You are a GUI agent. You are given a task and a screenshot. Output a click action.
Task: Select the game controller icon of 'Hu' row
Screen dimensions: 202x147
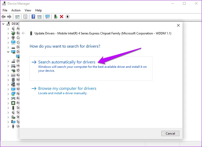[x=13, y=66]
